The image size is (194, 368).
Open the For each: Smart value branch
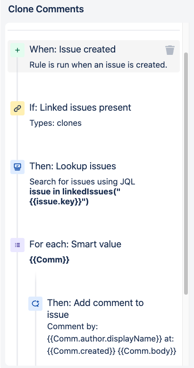coord(76,245)
